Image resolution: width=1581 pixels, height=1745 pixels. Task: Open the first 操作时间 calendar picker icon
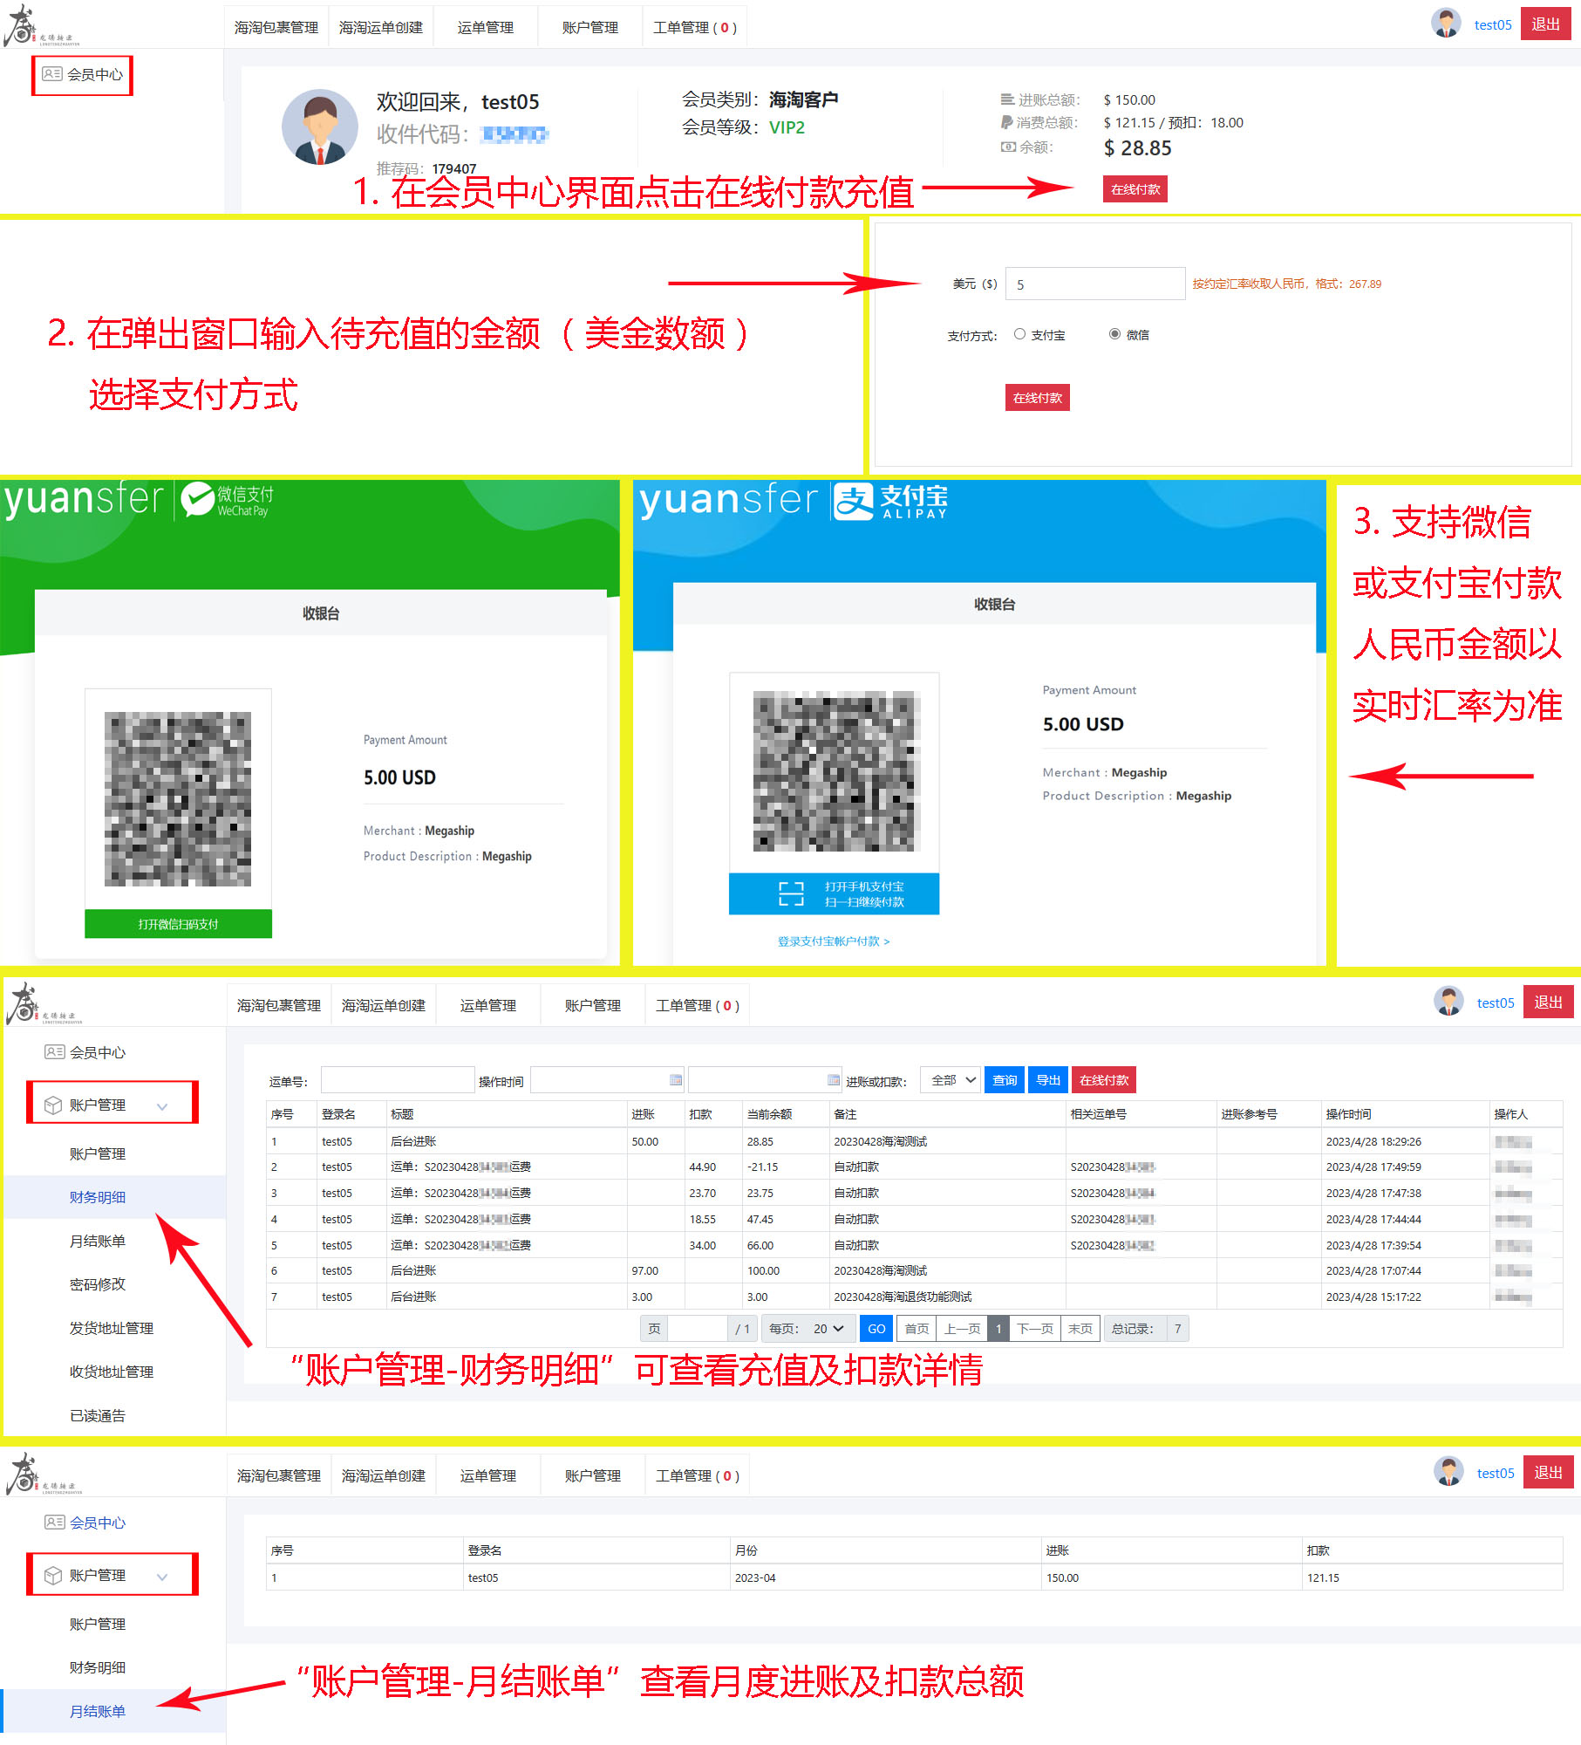pyautogui.click(x=676, y=1080)
